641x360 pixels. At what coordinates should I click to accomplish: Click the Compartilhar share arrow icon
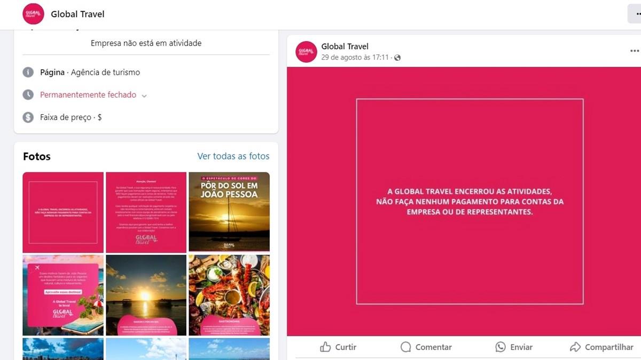point(575,347)
